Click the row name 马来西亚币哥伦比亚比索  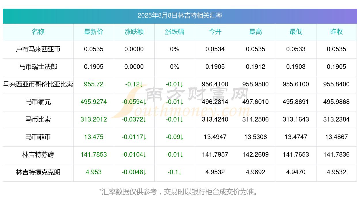pos(38,84)
